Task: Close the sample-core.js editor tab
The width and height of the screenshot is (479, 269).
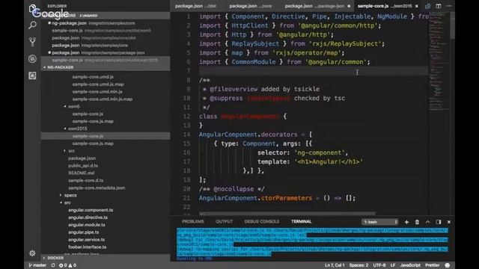Action: [x=416, y=6]
